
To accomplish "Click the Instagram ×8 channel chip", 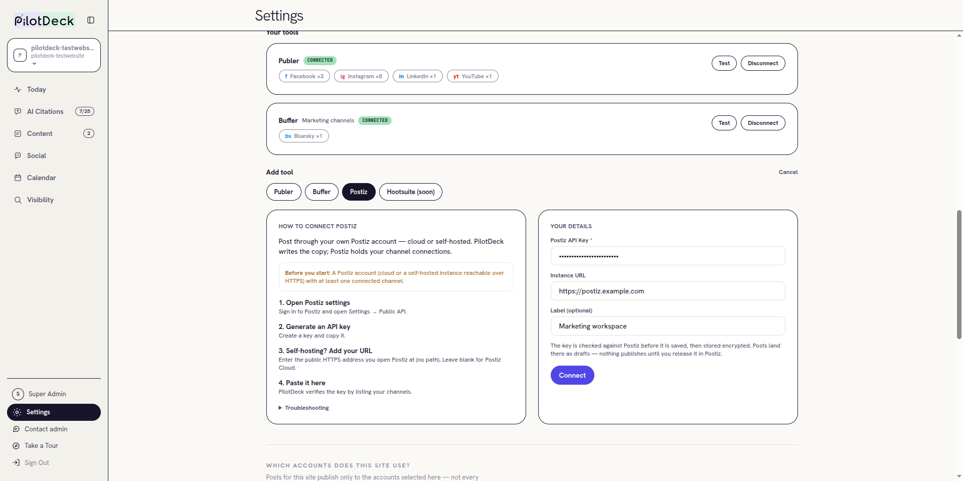I will click(361, 76).
